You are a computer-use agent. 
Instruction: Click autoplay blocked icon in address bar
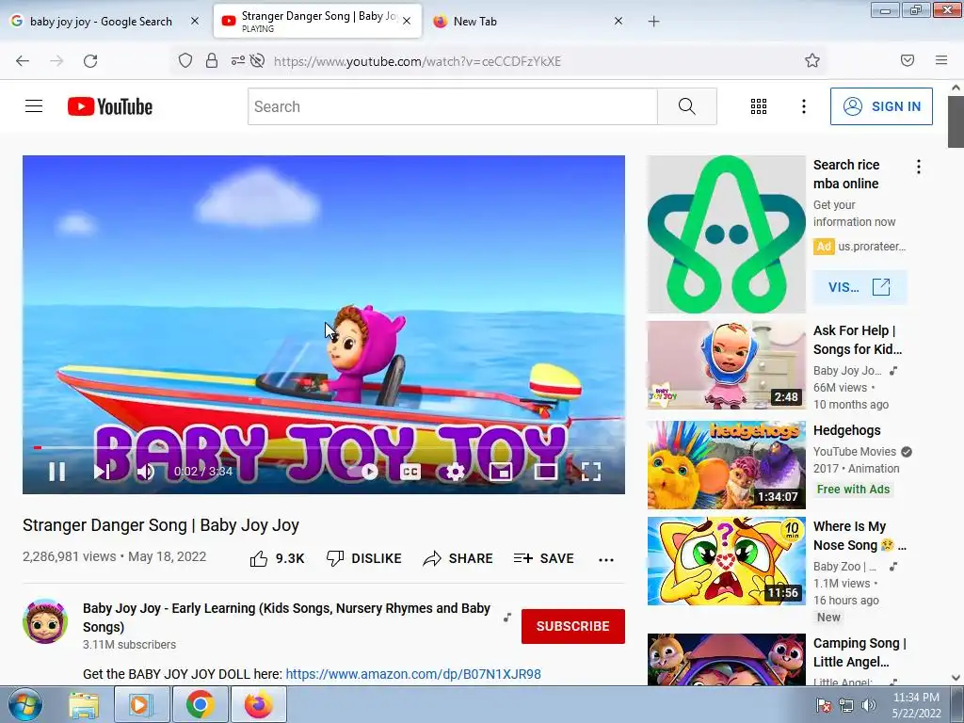258,60
